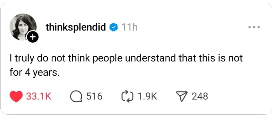Screen dimensions: 275x122
Task: Open the post by clicking "I truly do not think"
Action: pyautogui.click(x=50, y=58)
